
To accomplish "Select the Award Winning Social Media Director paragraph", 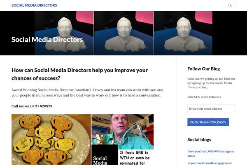I will click(87, 92).
